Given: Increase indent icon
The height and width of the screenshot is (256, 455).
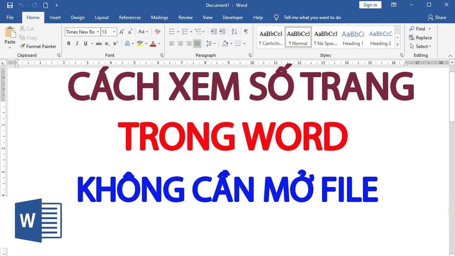Looking at the screenshot, I should (x=222, y=32).
